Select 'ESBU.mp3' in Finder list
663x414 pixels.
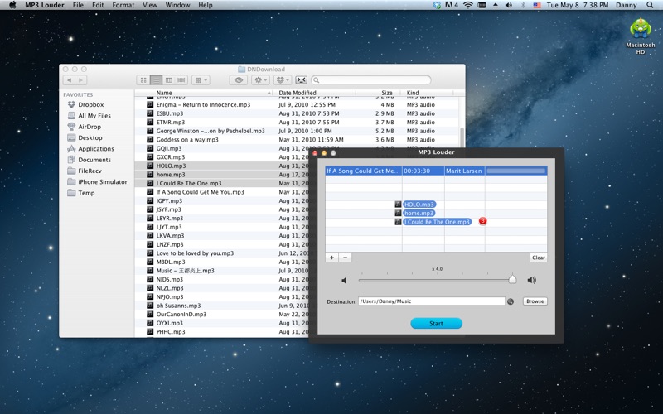(170, 113)
